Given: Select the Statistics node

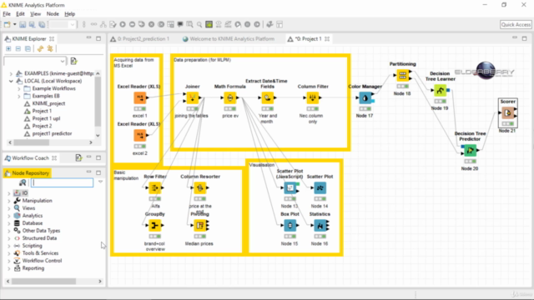Looking at the screenshot, I should click(x=320, y=225).
